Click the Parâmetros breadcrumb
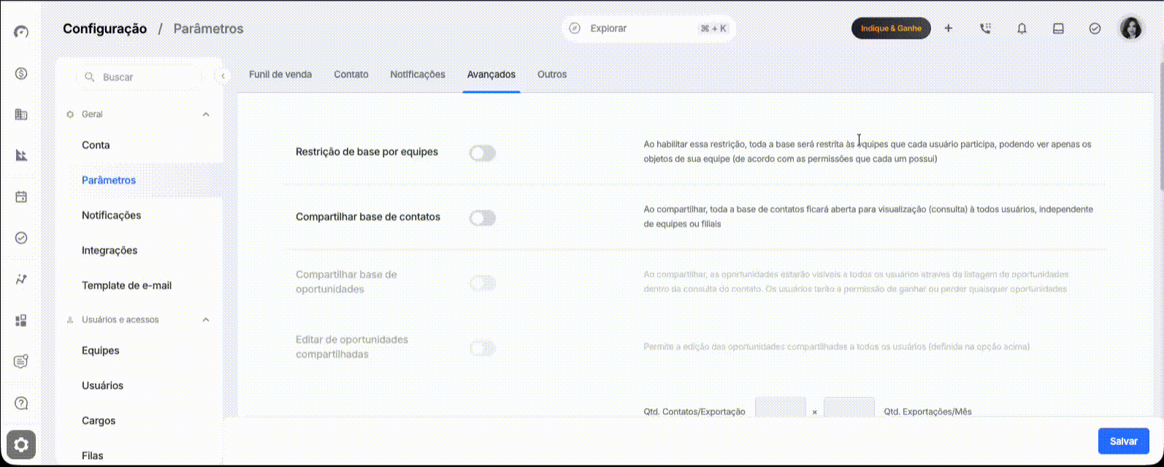This screenshot has height=467, width=1164. [x=208, y=28]
